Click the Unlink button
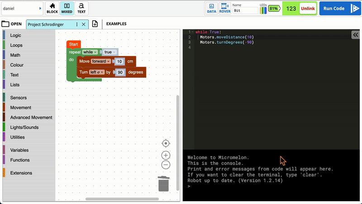The image size is (362, 204). pyautogui.click(x=308, y=9)
